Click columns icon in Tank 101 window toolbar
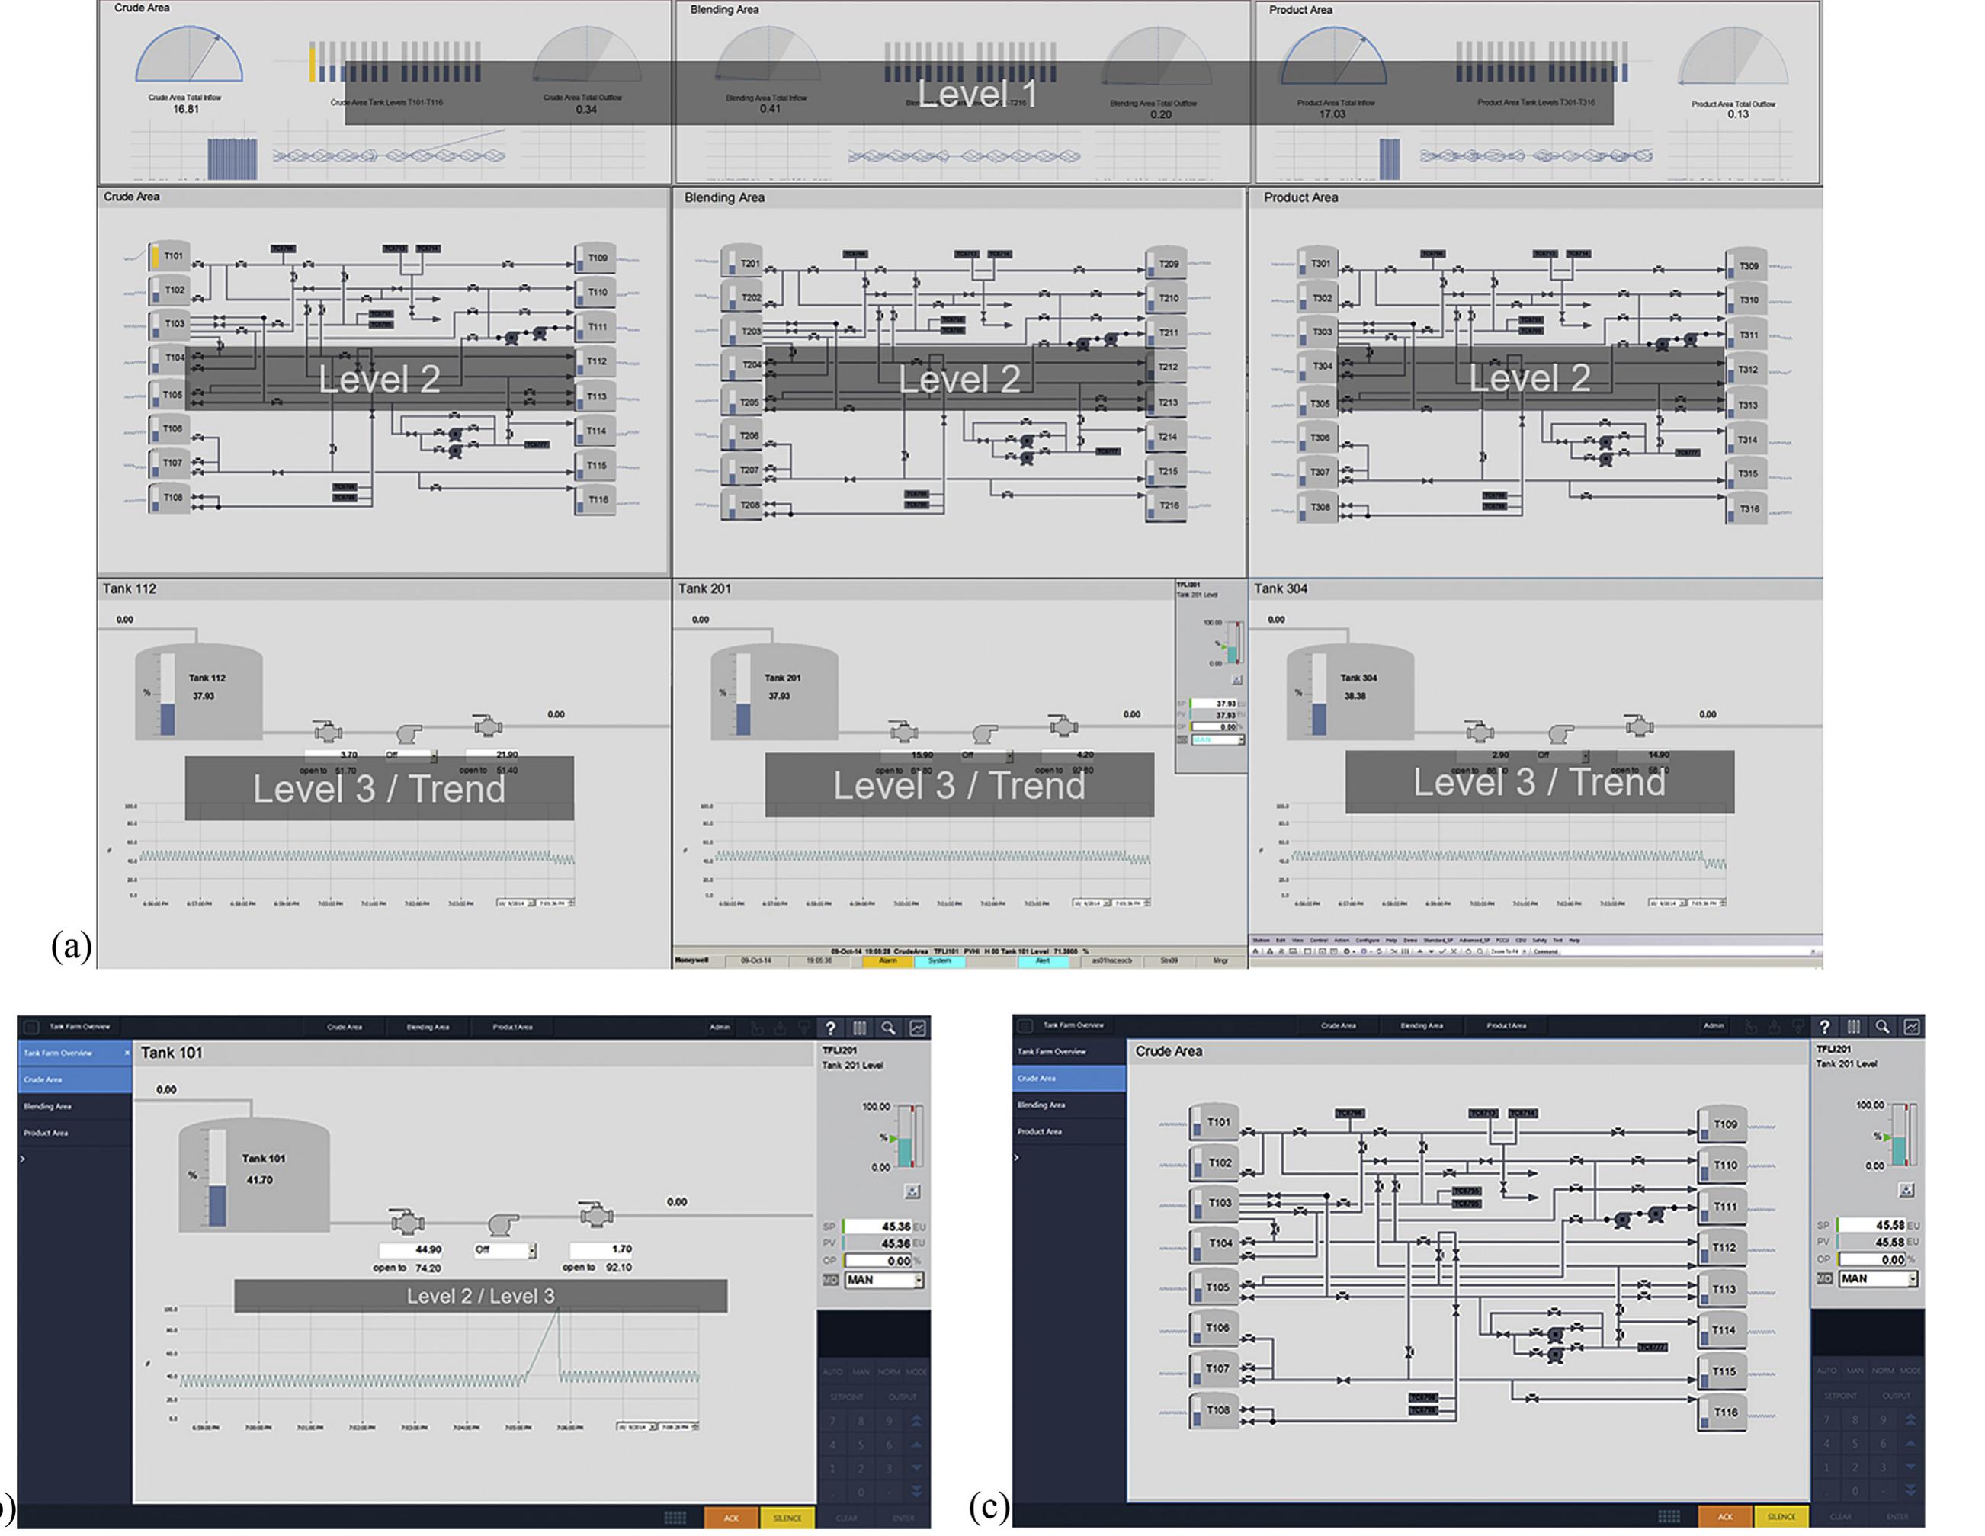Viewport: 1985px width, 1536px height. (x=859, y=1028)
